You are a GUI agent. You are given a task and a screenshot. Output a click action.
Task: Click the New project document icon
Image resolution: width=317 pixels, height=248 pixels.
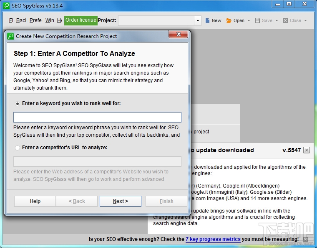tap(207, 20)
